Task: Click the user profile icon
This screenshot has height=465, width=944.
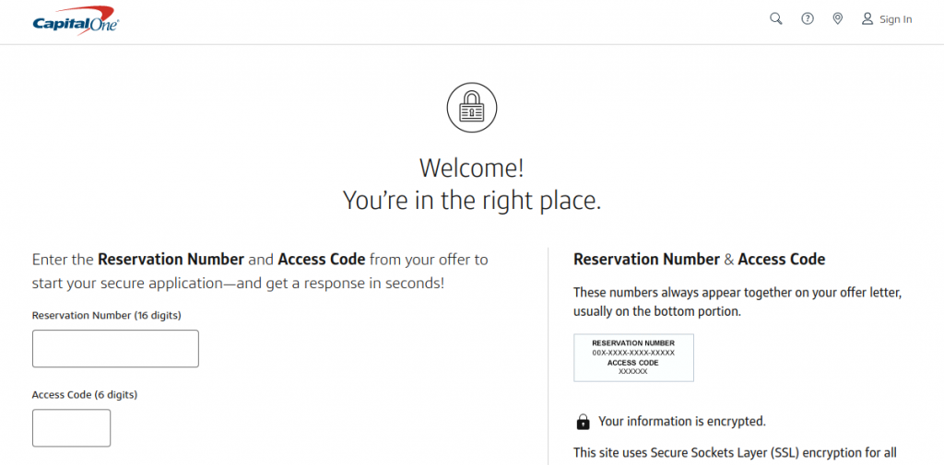Action: pyautogui.click(x=867, y=19)
